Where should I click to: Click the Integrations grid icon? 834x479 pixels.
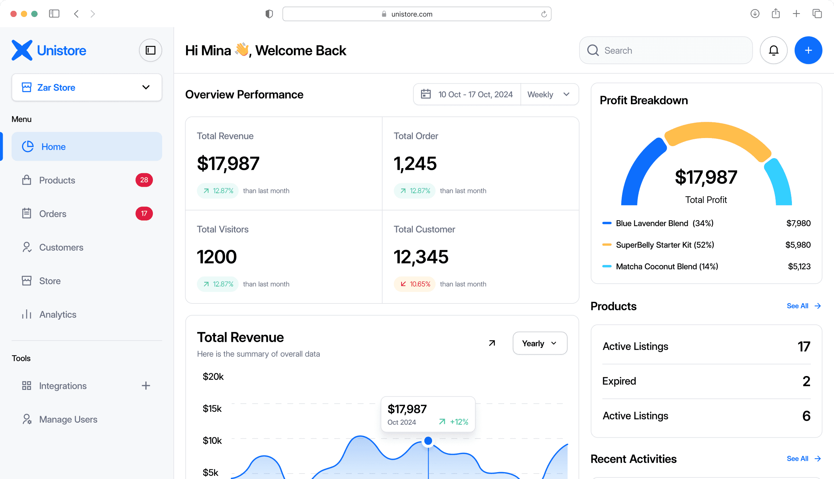(x=27, y=386)
